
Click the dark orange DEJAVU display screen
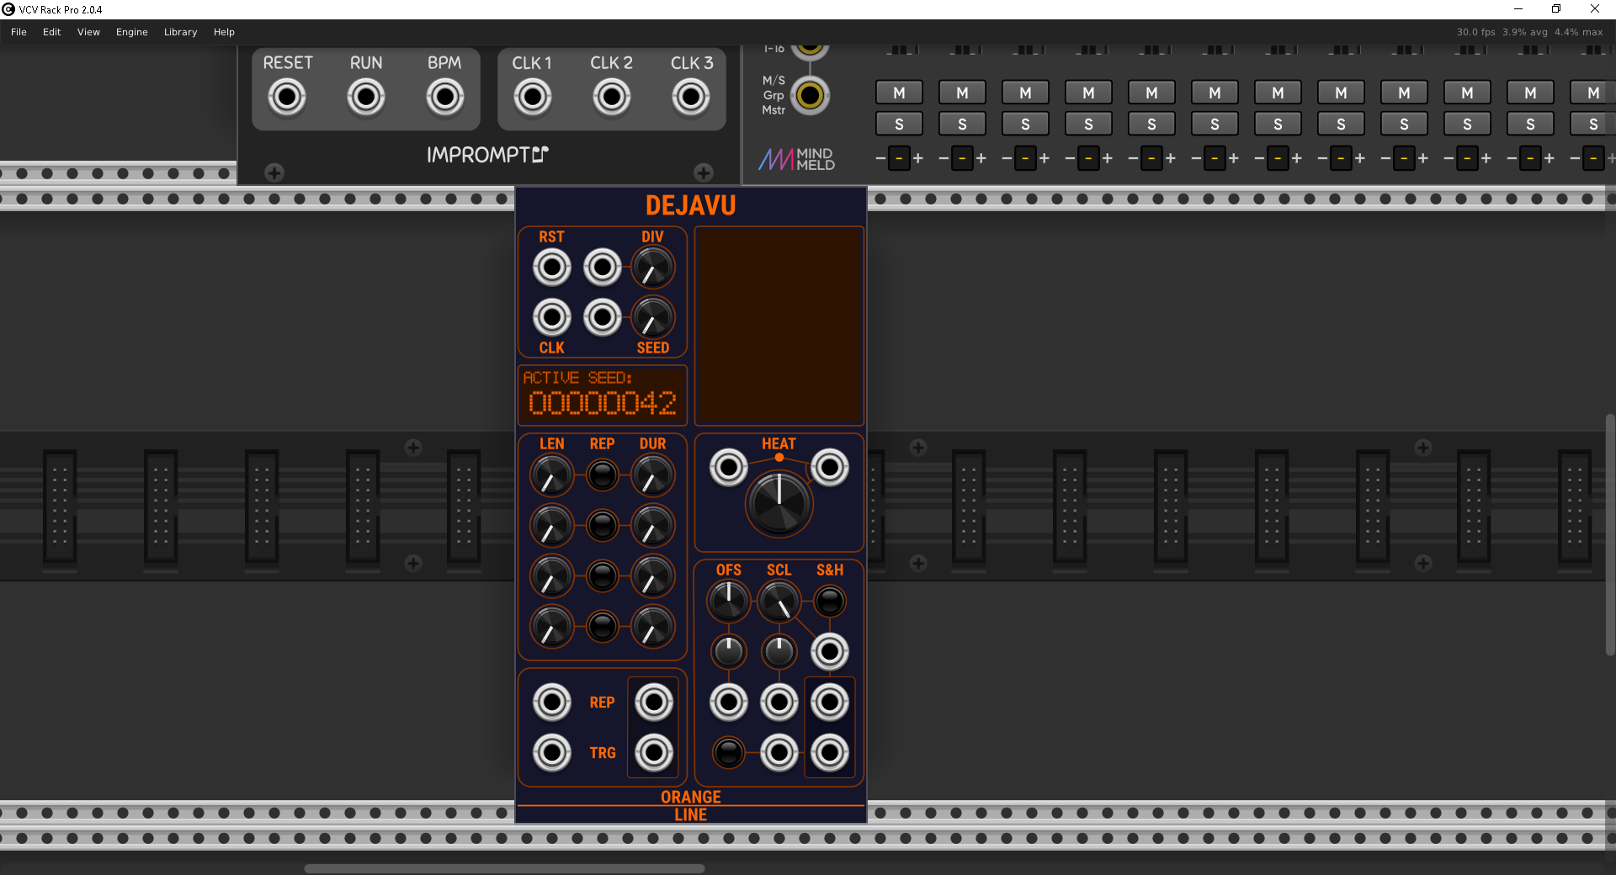pos(779,326)
